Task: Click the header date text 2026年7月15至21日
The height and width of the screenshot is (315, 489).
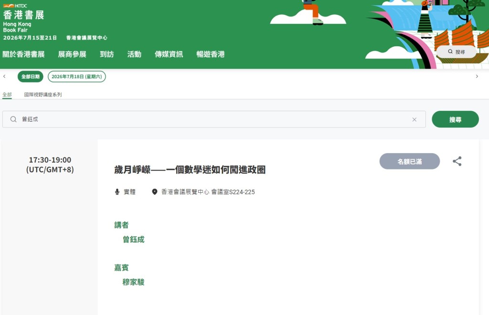Action: point(30,38)
